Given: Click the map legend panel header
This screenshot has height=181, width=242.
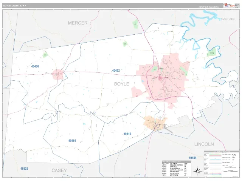Looking at the screenshot, I should (222, 152).
